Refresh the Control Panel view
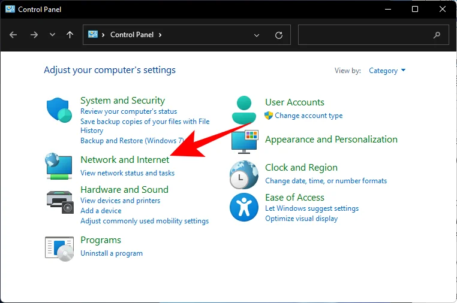457x303 pixels. coord(279,35)
